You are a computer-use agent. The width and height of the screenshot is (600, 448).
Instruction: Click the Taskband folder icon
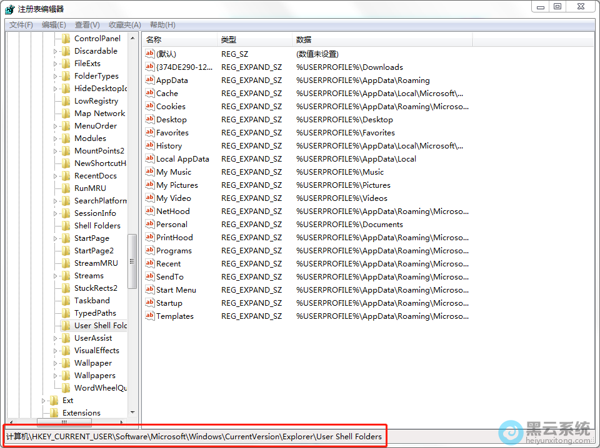(66, 301)
